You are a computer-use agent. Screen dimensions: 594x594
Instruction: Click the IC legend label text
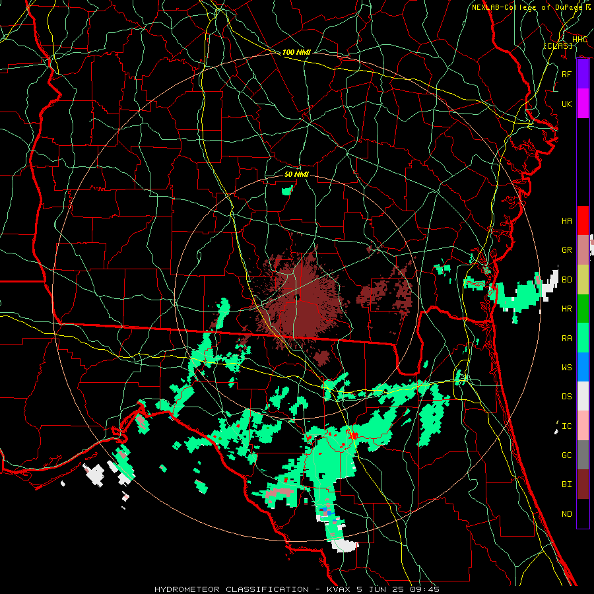pyautogui.click(x=567, y=426)
